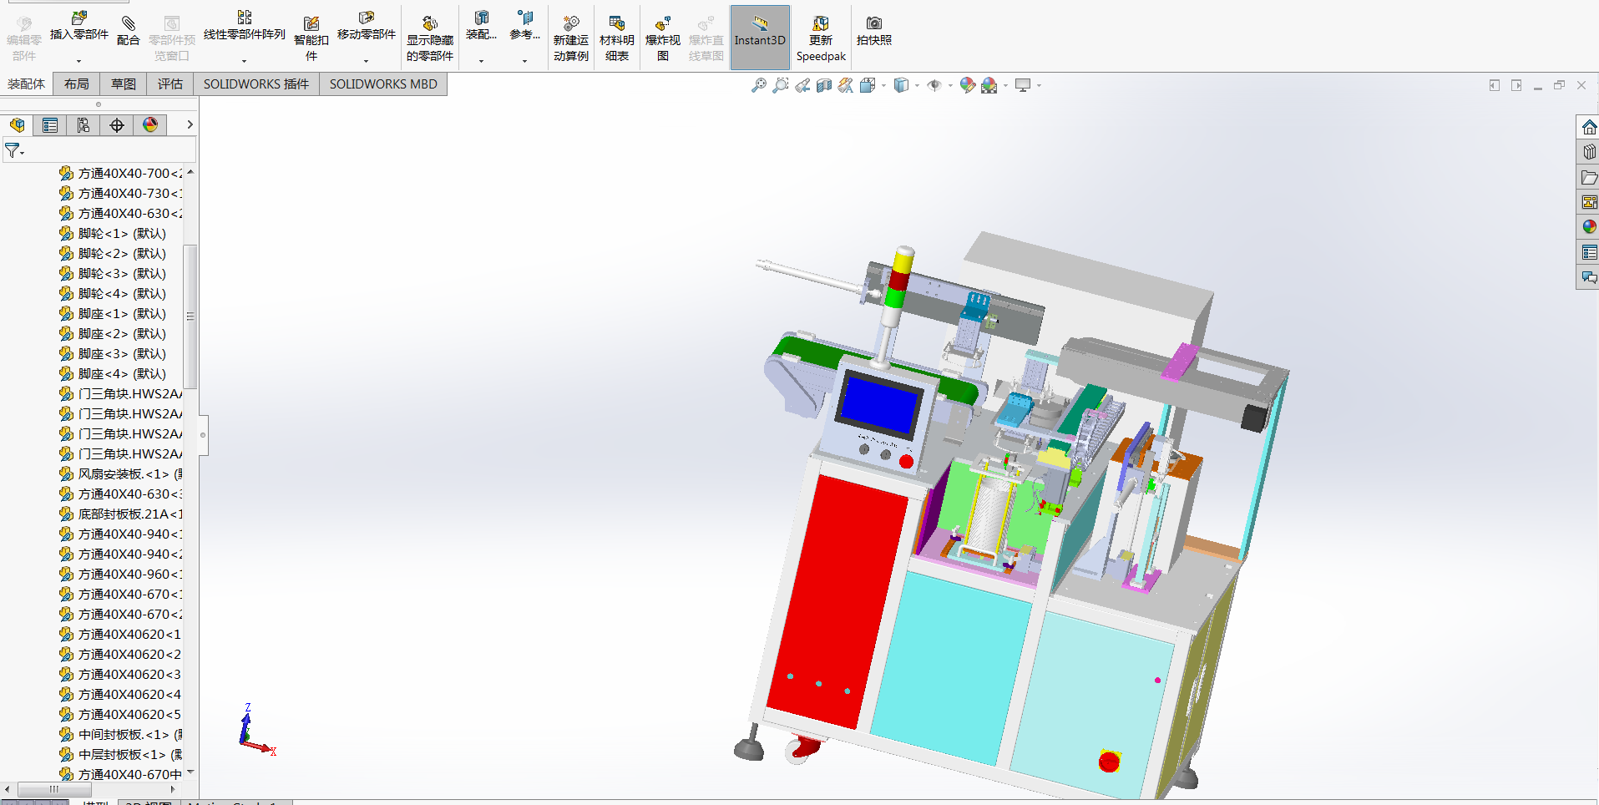
Task: Activate Move Component (移动零部件) tool
Action: (366, 26)
